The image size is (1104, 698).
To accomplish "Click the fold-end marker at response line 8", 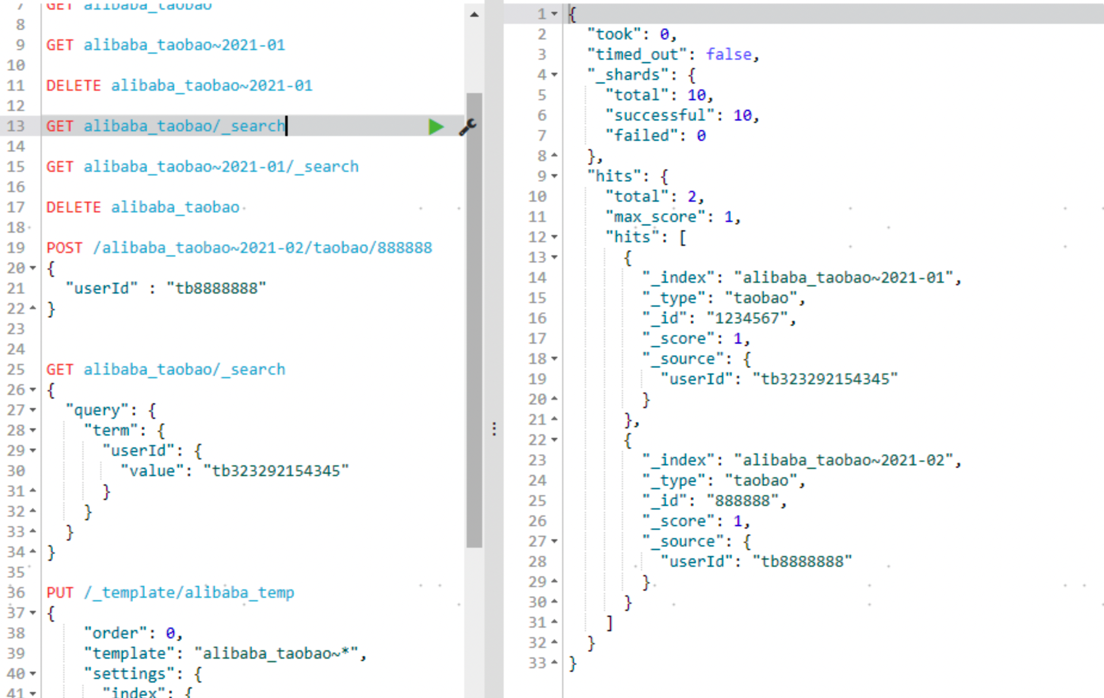I will 554,156.
